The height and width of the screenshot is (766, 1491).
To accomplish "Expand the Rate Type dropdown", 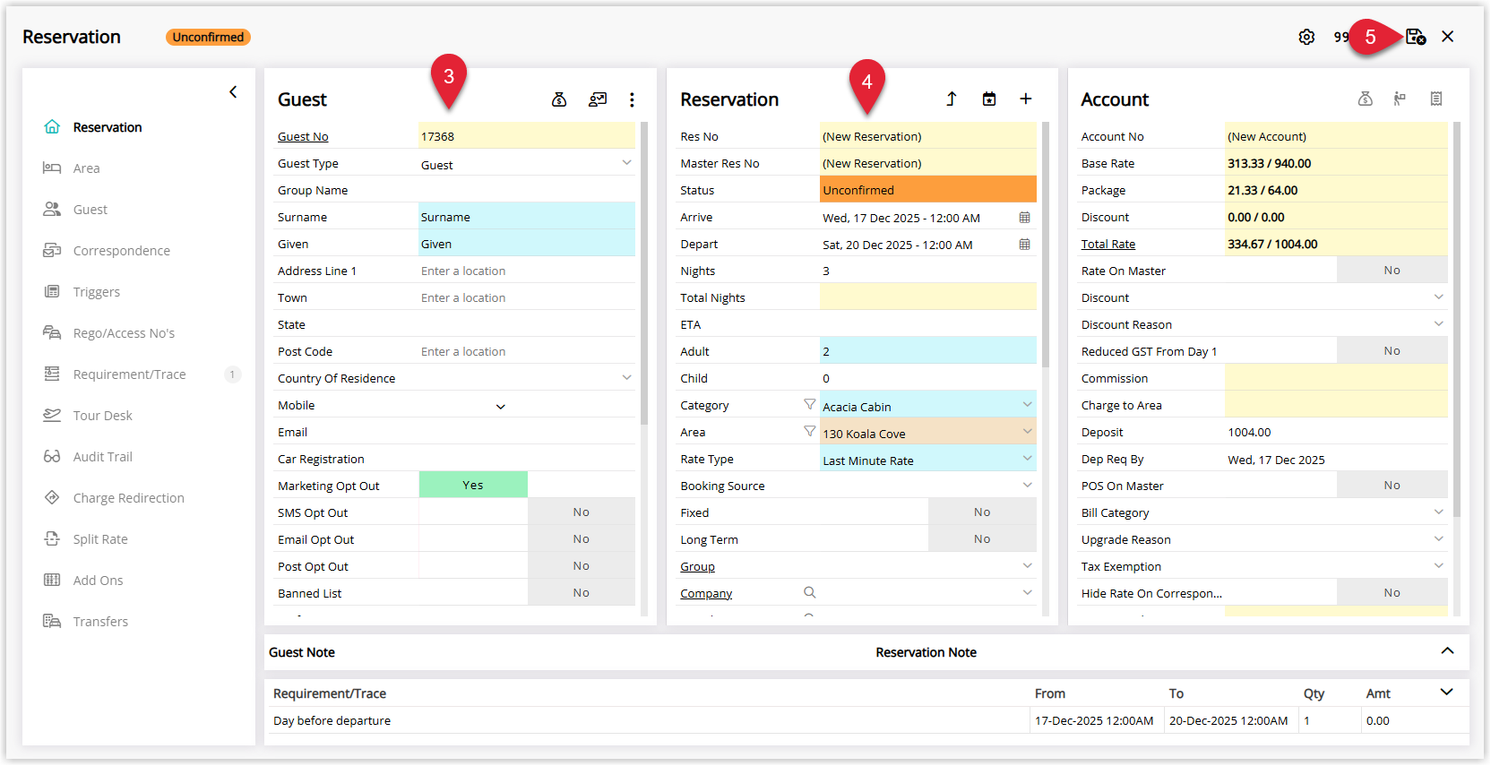I will tap(1027, 459).
